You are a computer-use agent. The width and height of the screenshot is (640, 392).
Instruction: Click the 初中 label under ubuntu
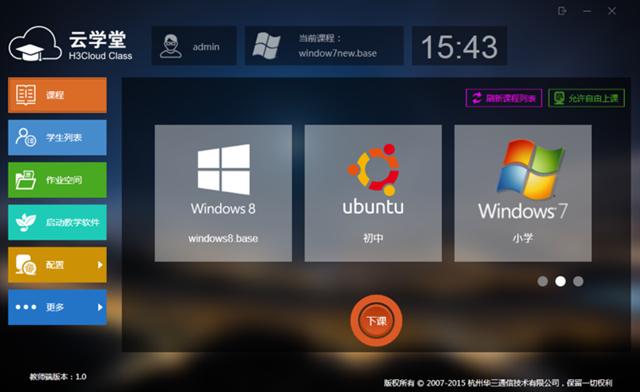pos(373,238)
